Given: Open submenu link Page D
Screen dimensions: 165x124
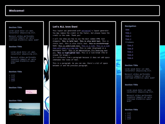Looking at the screenshot, I should click(130, 55).
